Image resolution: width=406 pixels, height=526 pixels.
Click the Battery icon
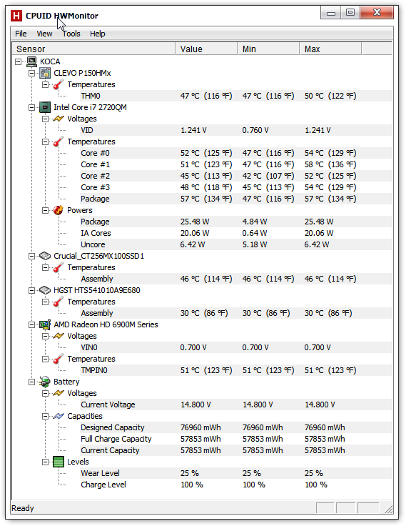tap(44, 382)
